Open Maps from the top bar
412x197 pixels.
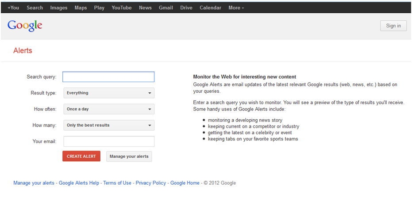pyautogui.click(x=81, y=8)
